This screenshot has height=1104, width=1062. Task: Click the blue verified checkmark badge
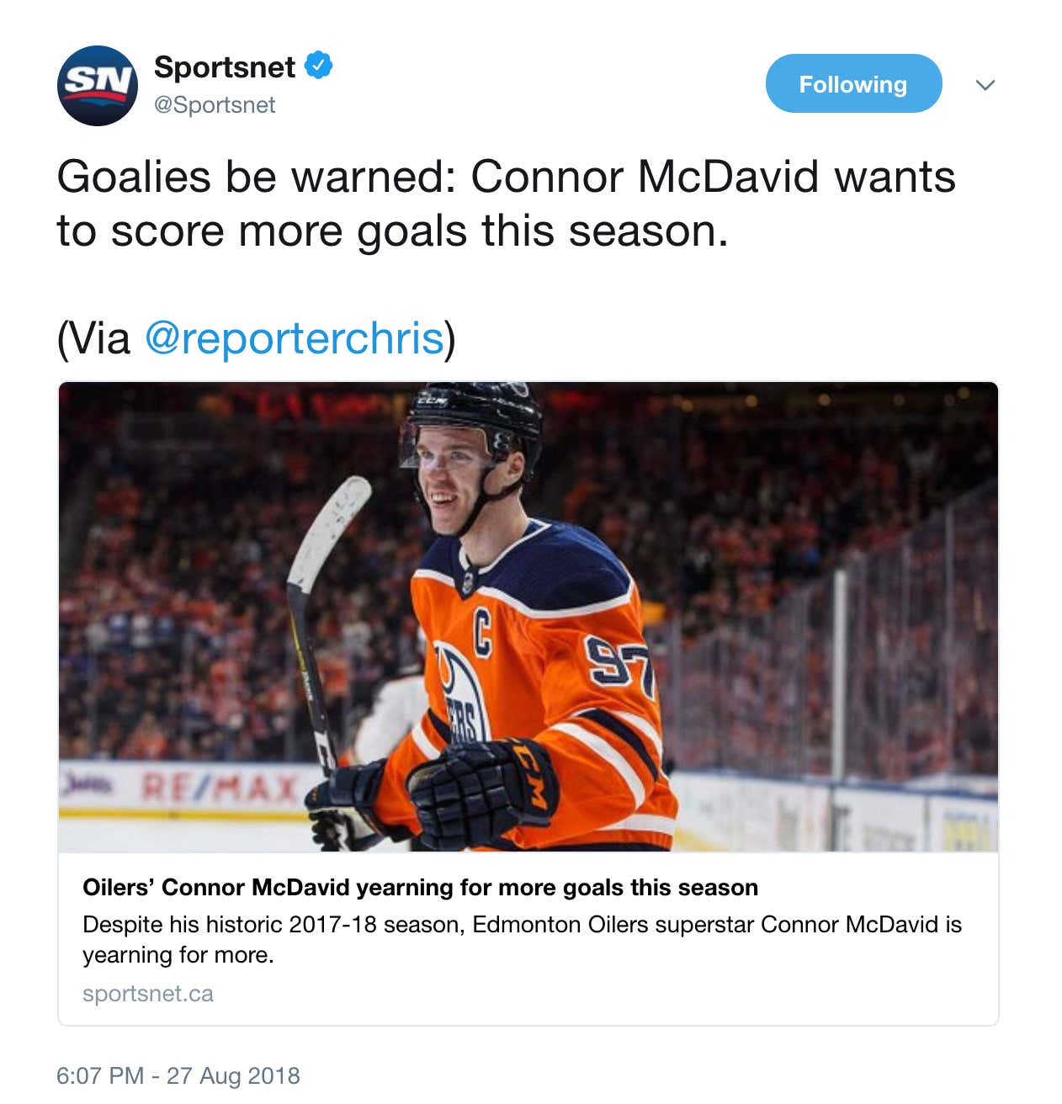pyautogui.click(x=318, y=66)
